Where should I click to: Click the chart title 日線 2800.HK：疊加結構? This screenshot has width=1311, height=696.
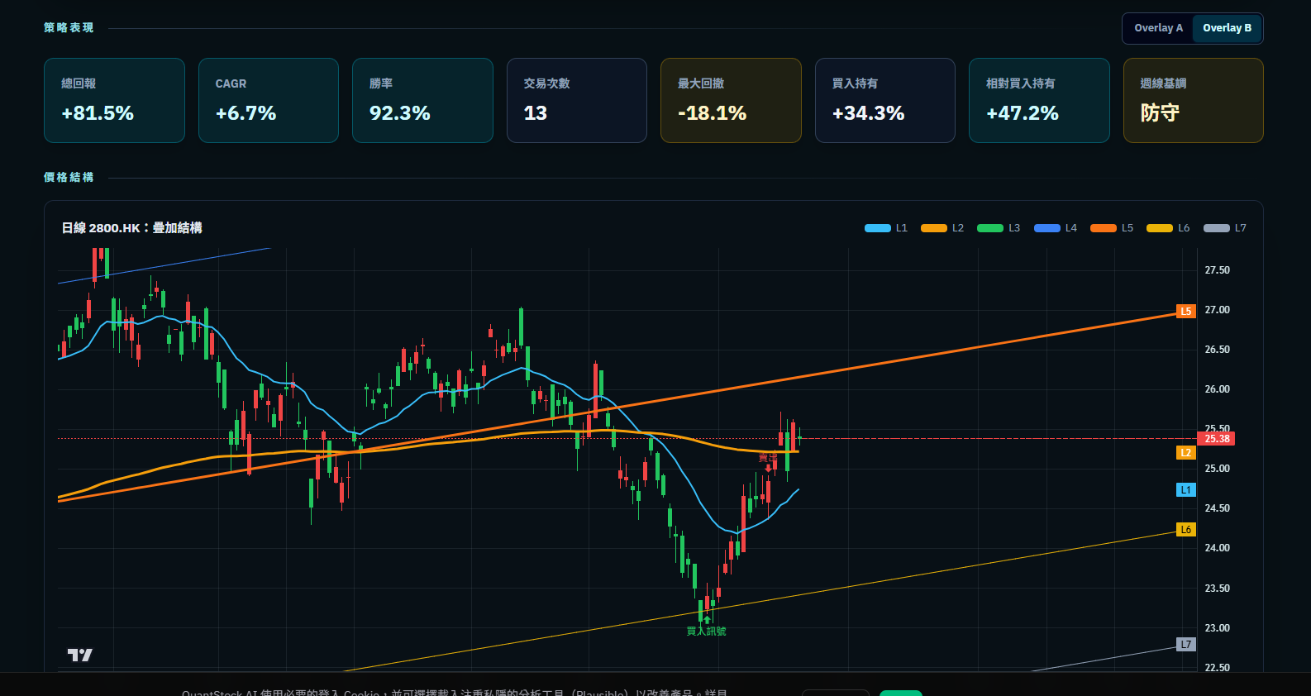131,228
